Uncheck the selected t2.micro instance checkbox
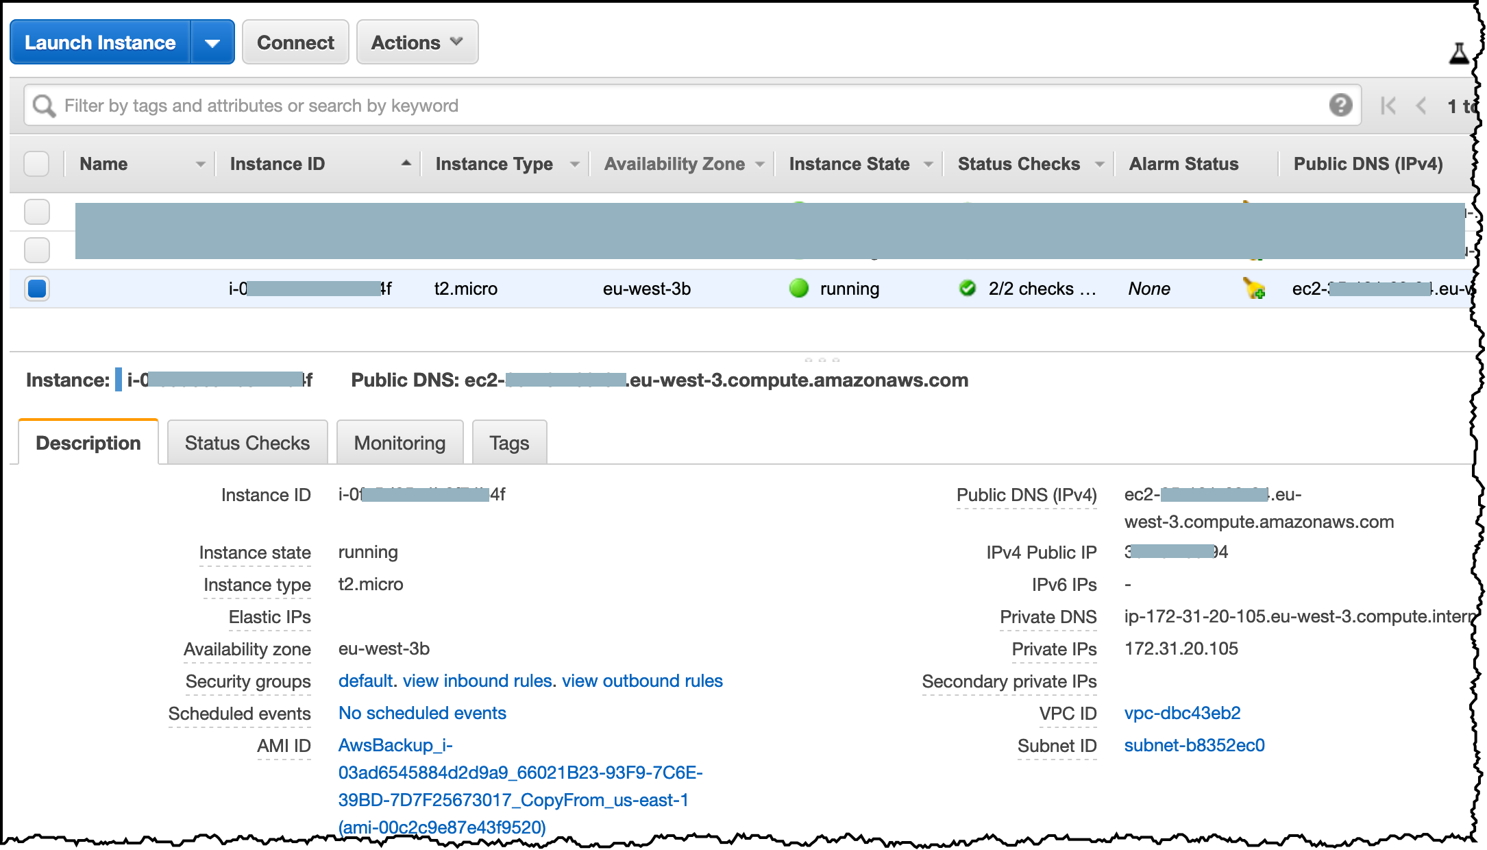Image resolution: width=1487 pixels, height=850 pixels. 37,289
